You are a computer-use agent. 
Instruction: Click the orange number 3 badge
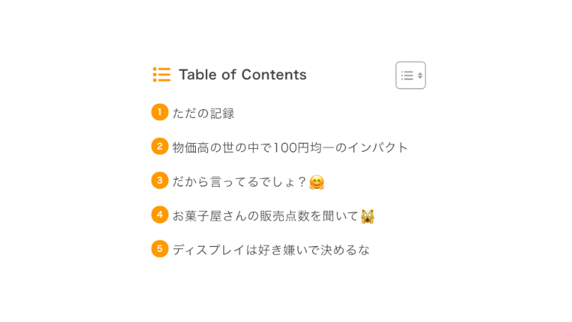click(x=159, y=180)
